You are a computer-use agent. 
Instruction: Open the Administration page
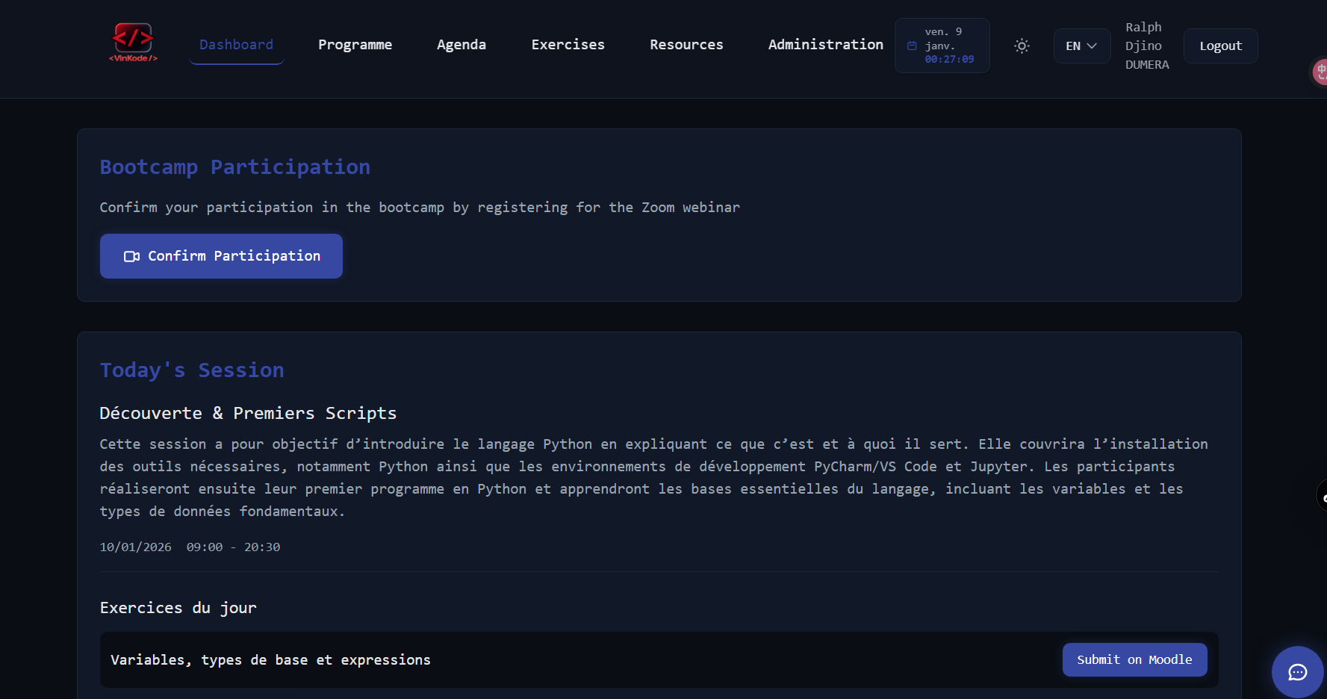pyautogui.click(x=825, y=45)
